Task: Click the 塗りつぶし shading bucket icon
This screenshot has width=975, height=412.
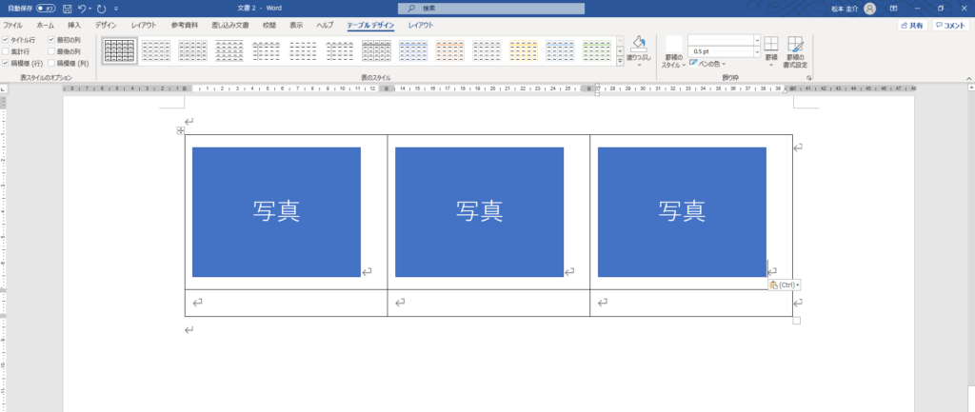Action: [639, 45]
